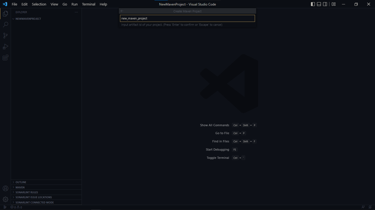Open the Terminal menu
The height and width of the screenshot is (210, 375).
tap(88, 4)
